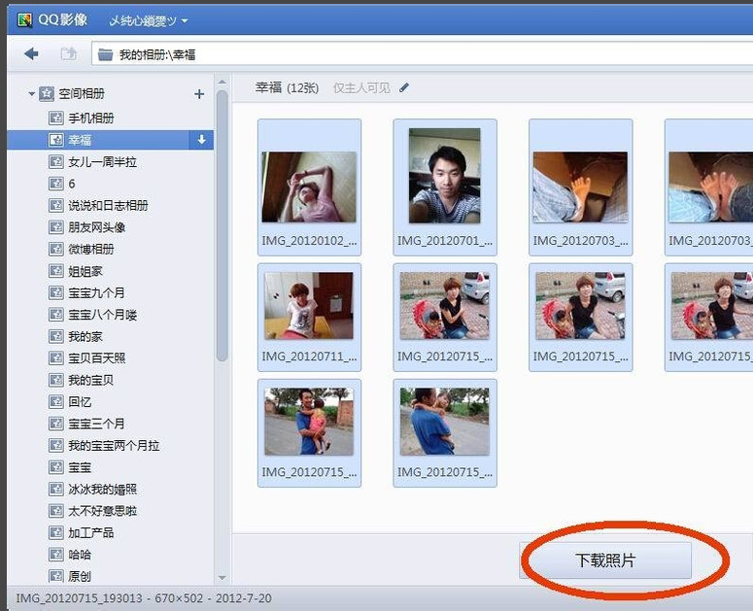Open the 冰冰我的婚照 album
The height and width of the screenshot is (611, 753).
pos(102,490)
